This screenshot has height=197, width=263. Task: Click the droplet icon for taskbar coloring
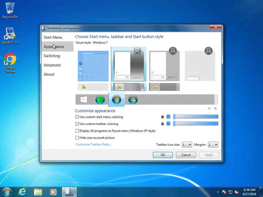(162, 124)
